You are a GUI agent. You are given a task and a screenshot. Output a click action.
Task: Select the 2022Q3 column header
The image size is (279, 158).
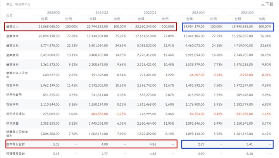pos(53,13)
